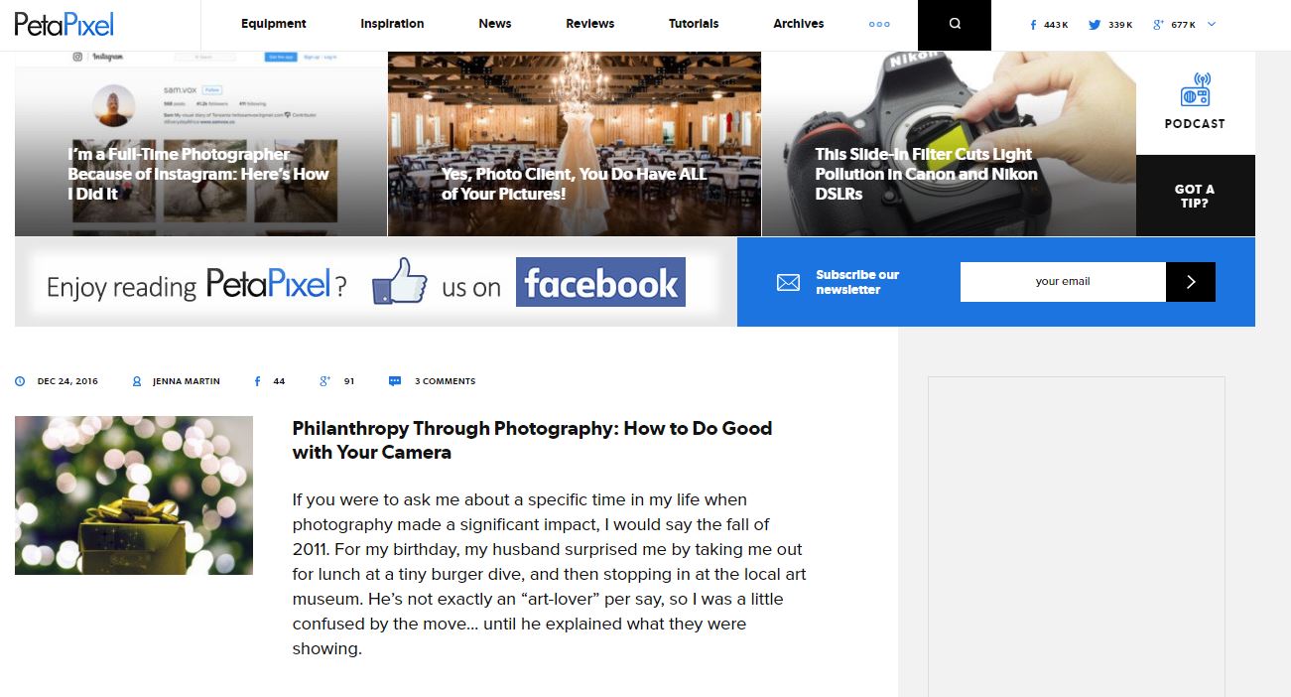Click the Twitter bird icon in the header
This screenshot has height=697, width=1291.
pyautogui.click(x=1095, y=24)
